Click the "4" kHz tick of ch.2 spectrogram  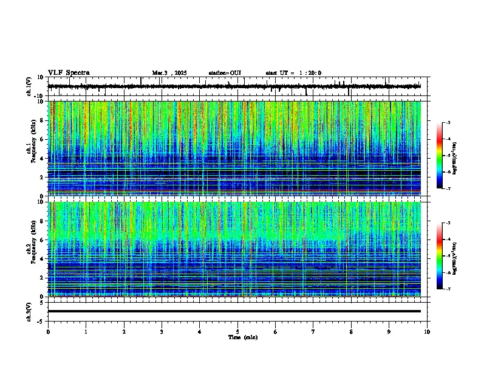[43, 259]
